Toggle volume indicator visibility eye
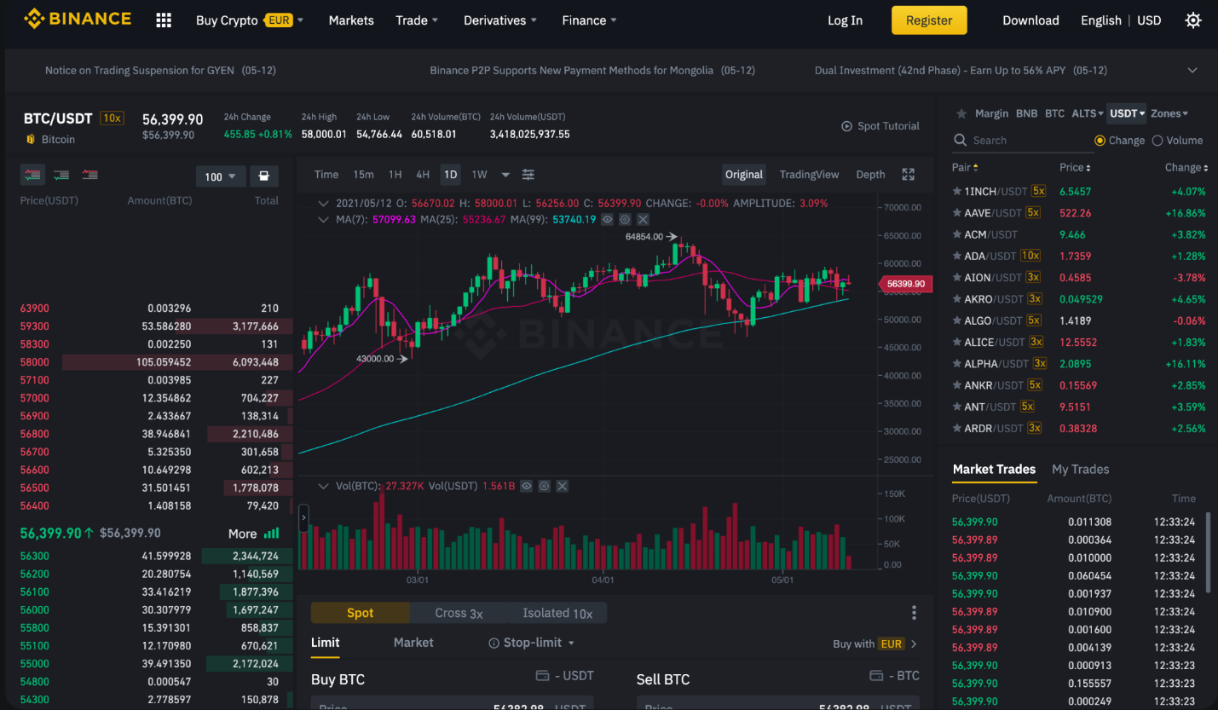This screenshot has height=710, width=1218. tap(526, 486)
